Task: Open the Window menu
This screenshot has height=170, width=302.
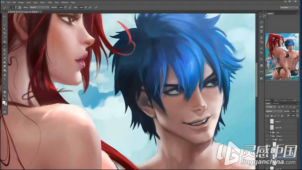Action: [65, 2]
